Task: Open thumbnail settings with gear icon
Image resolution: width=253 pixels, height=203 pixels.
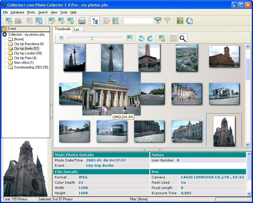Action: (x=162, y=38)
